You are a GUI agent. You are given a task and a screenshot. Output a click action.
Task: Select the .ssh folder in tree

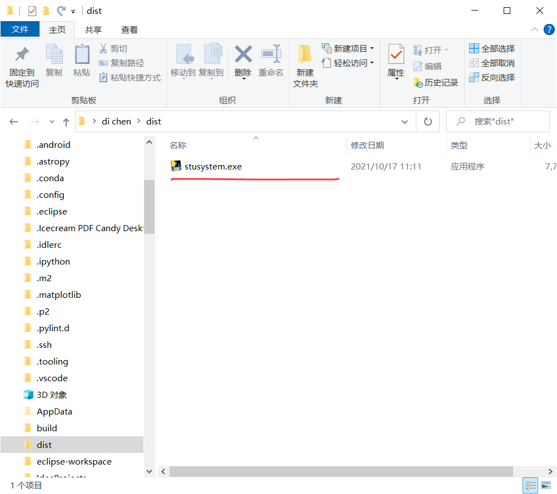44,345
